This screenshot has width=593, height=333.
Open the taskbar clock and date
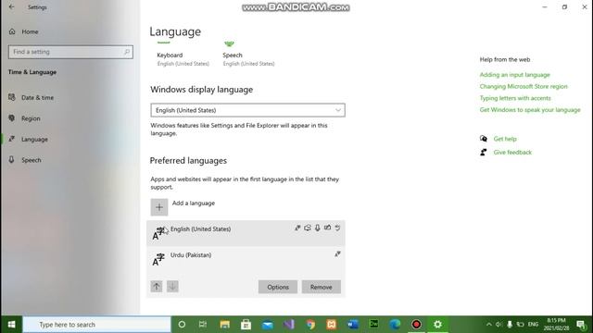coord(556,325)
